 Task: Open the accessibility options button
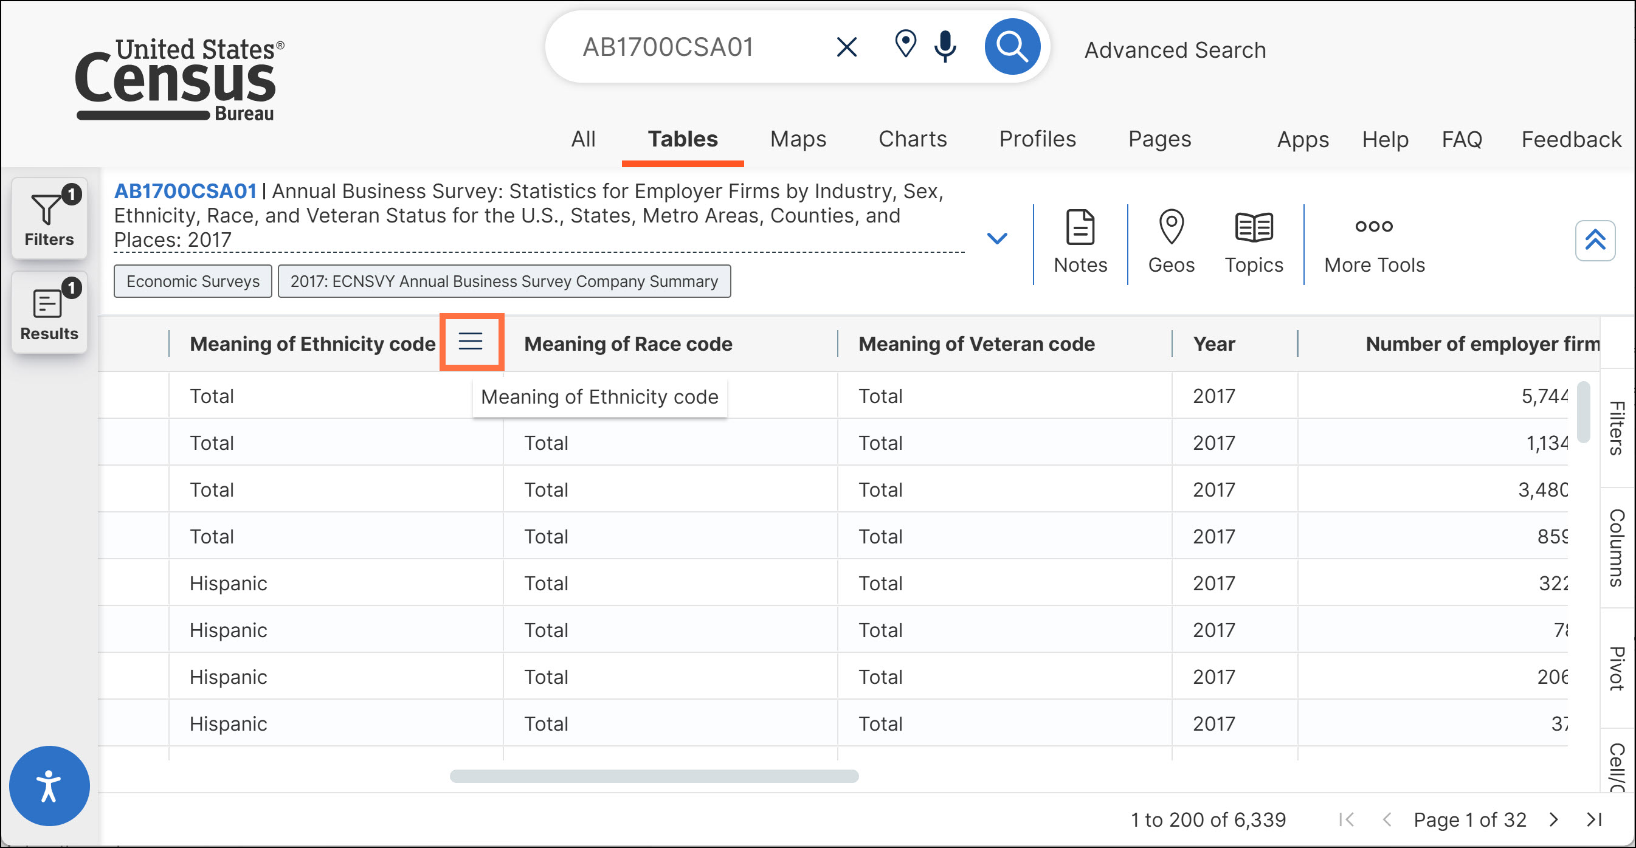point(49,785)
